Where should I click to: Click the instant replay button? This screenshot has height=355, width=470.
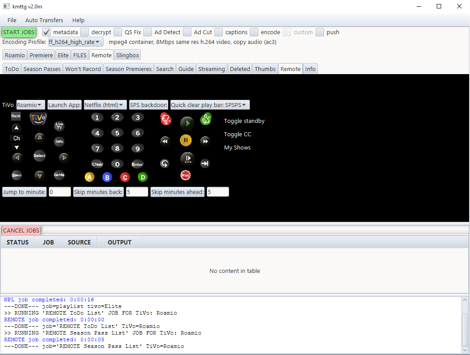(x=165, y=164)
